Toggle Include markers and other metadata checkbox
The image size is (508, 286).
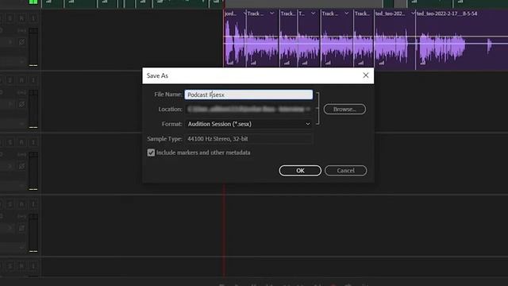point(151,153)
